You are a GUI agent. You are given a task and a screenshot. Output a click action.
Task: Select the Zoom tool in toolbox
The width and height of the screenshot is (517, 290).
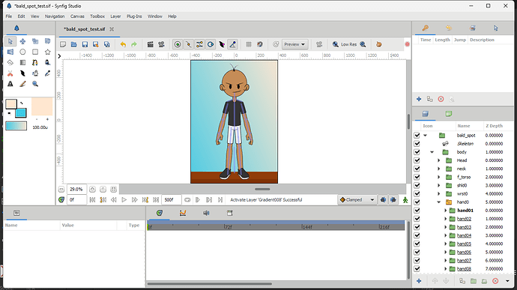click(x=35, y=84)
